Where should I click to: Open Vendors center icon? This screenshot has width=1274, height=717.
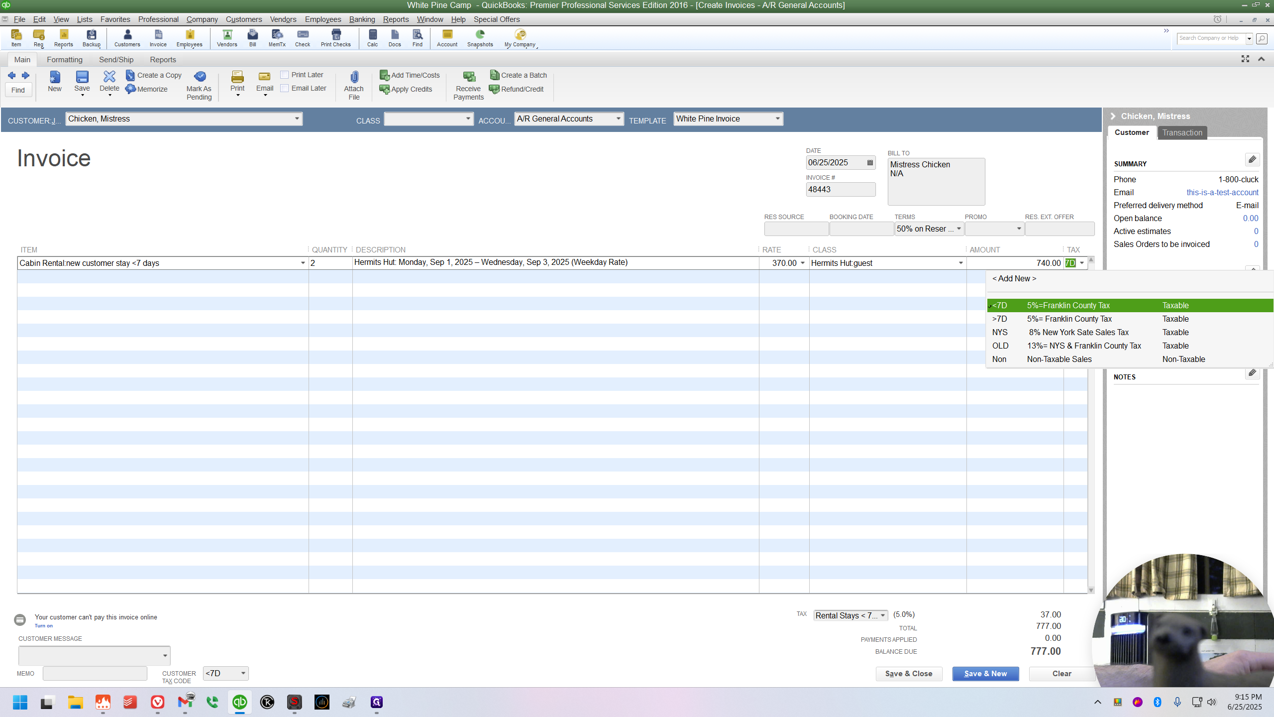[227, 38]
